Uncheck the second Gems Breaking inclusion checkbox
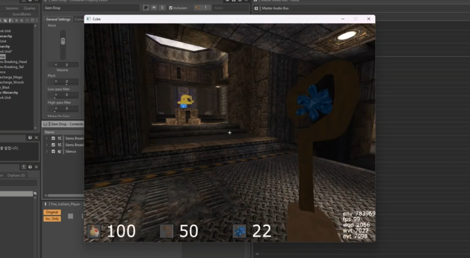 pos(53,145)
